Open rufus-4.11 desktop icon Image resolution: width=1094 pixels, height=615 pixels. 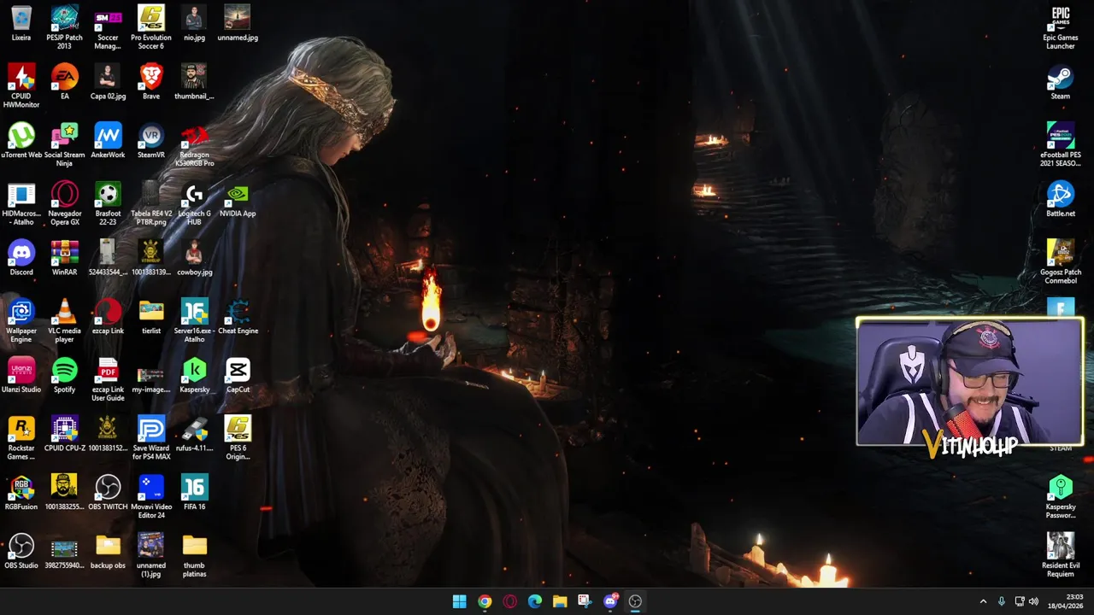pyautogui.click(x=194, y=434)
